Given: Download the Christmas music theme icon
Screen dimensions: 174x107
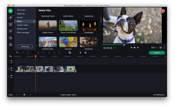Looking at the screenshot, I should tap(96, 39).
